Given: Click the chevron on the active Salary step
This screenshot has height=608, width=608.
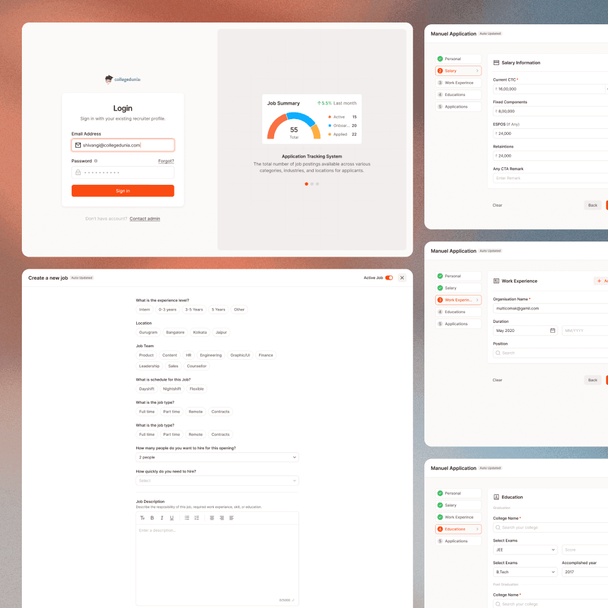Looking at the screenshot, I should click(x=477, y=71).
